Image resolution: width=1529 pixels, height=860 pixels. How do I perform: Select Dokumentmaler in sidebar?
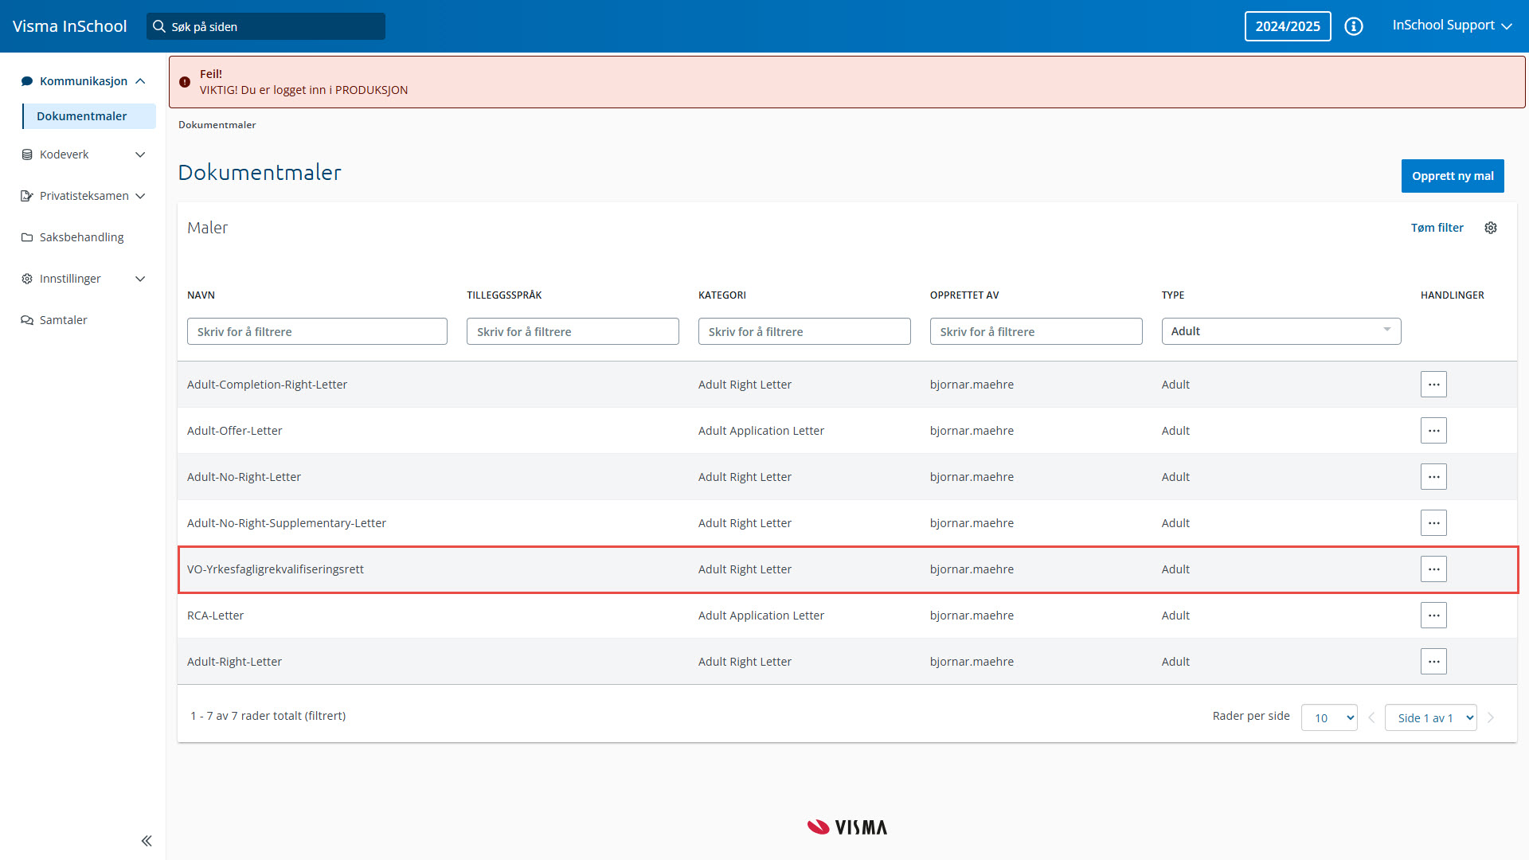coord(88,116)
